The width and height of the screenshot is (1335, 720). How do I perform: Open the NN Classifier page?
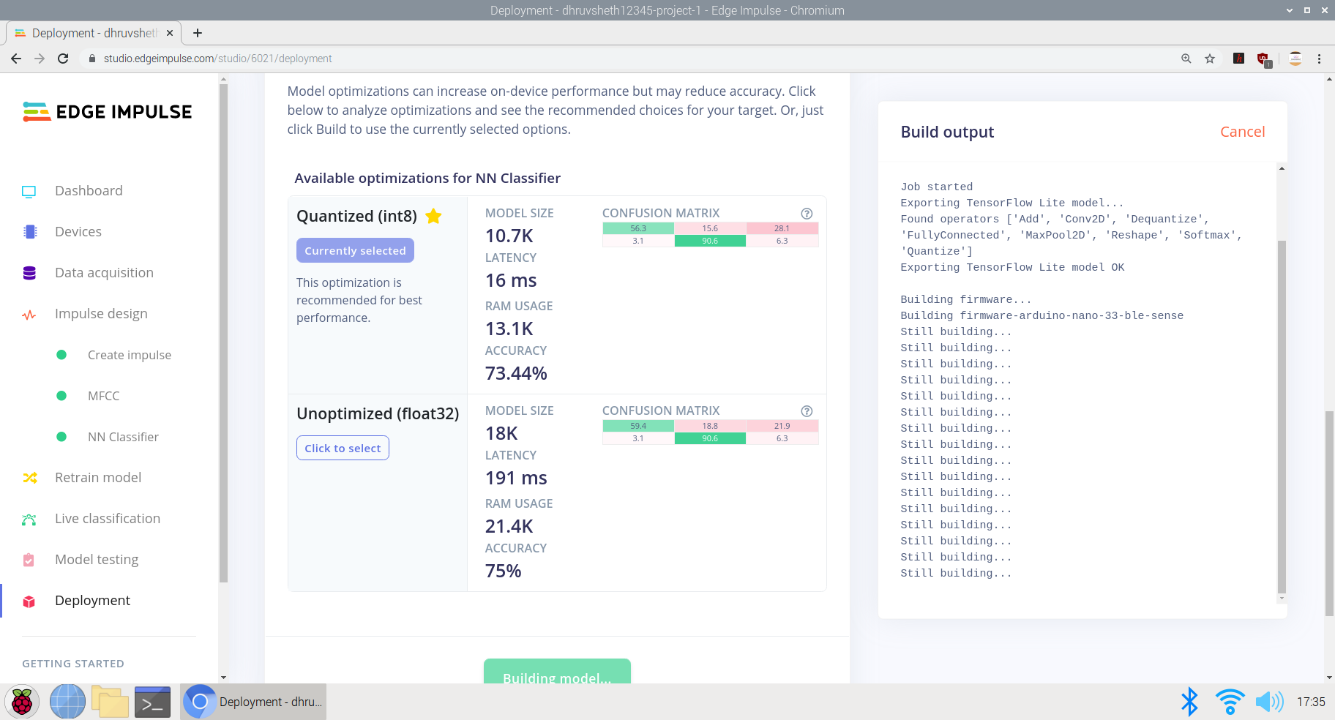pyautogui.click(x=123, y=437)
